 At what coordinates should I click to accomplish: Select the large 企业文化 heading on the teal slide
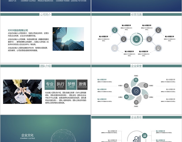click(27, 135)
